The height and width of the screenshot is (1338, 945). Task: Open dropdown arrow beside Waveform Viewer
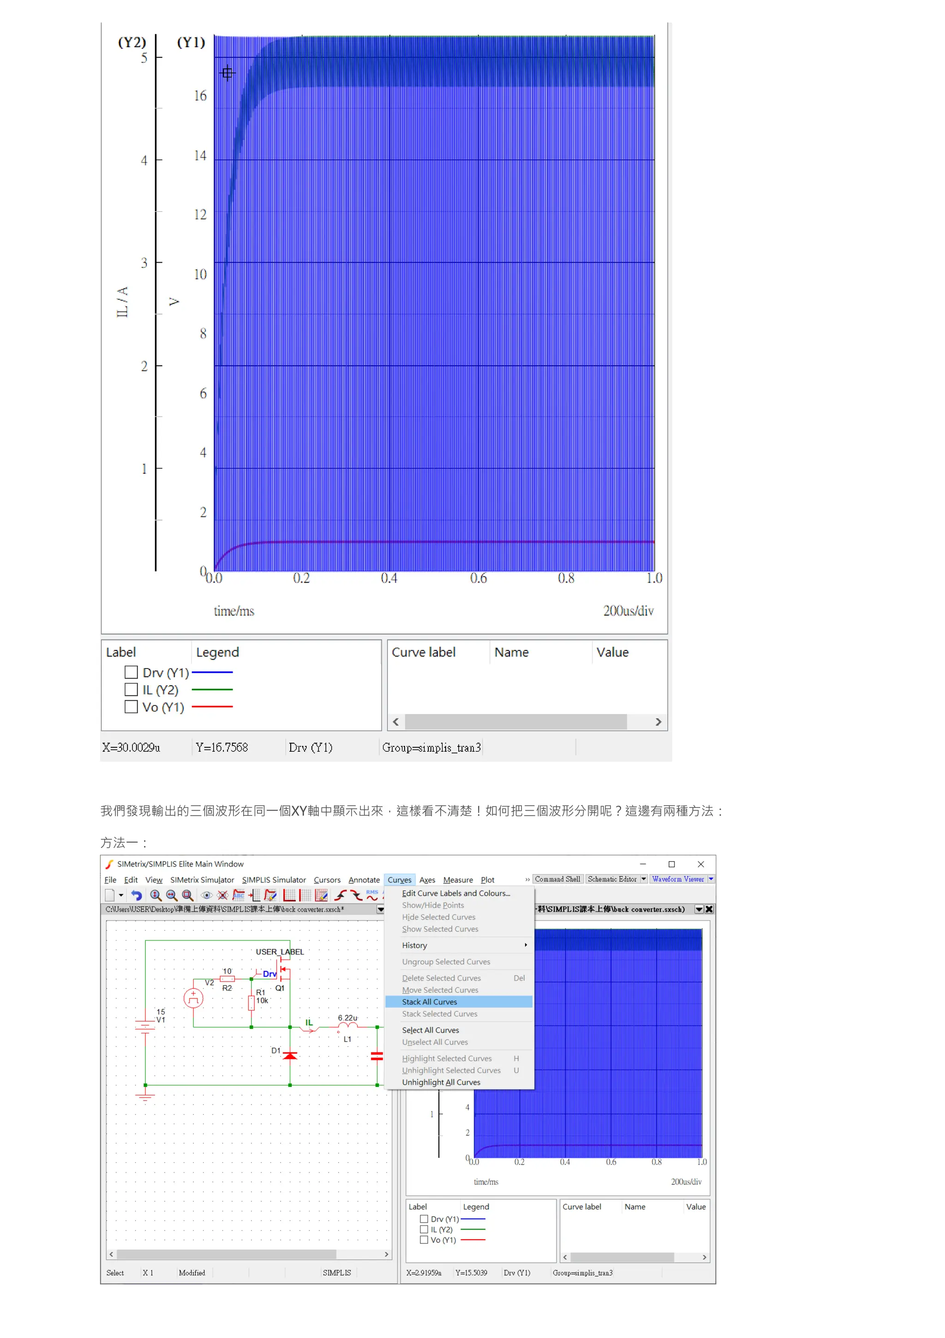click(x=710, y=879)
